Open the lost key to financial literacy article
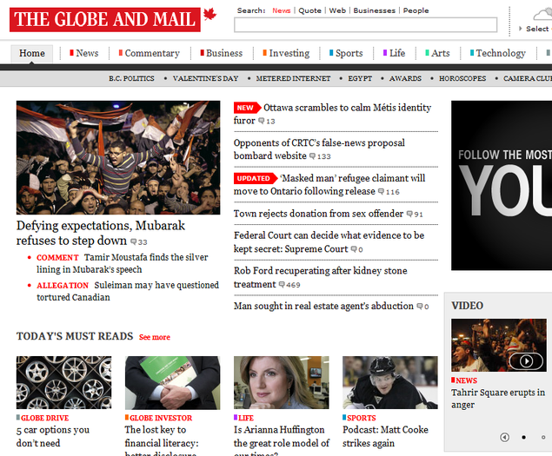The width and height of the screenshot is (552, 456). pyautogui.click(x=162, y=439)
